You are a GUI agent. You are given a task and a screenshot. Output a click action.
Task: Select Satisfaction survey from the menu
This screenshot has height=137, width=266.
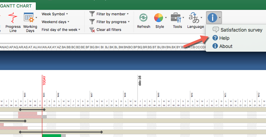pos(241,30)
